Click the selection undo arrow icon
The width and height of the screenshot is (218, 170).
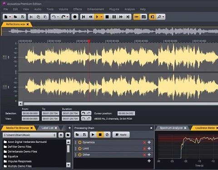(84, 113)
